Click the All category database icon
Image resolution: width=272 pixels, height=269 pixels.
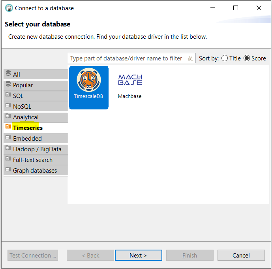coord(8,73)
